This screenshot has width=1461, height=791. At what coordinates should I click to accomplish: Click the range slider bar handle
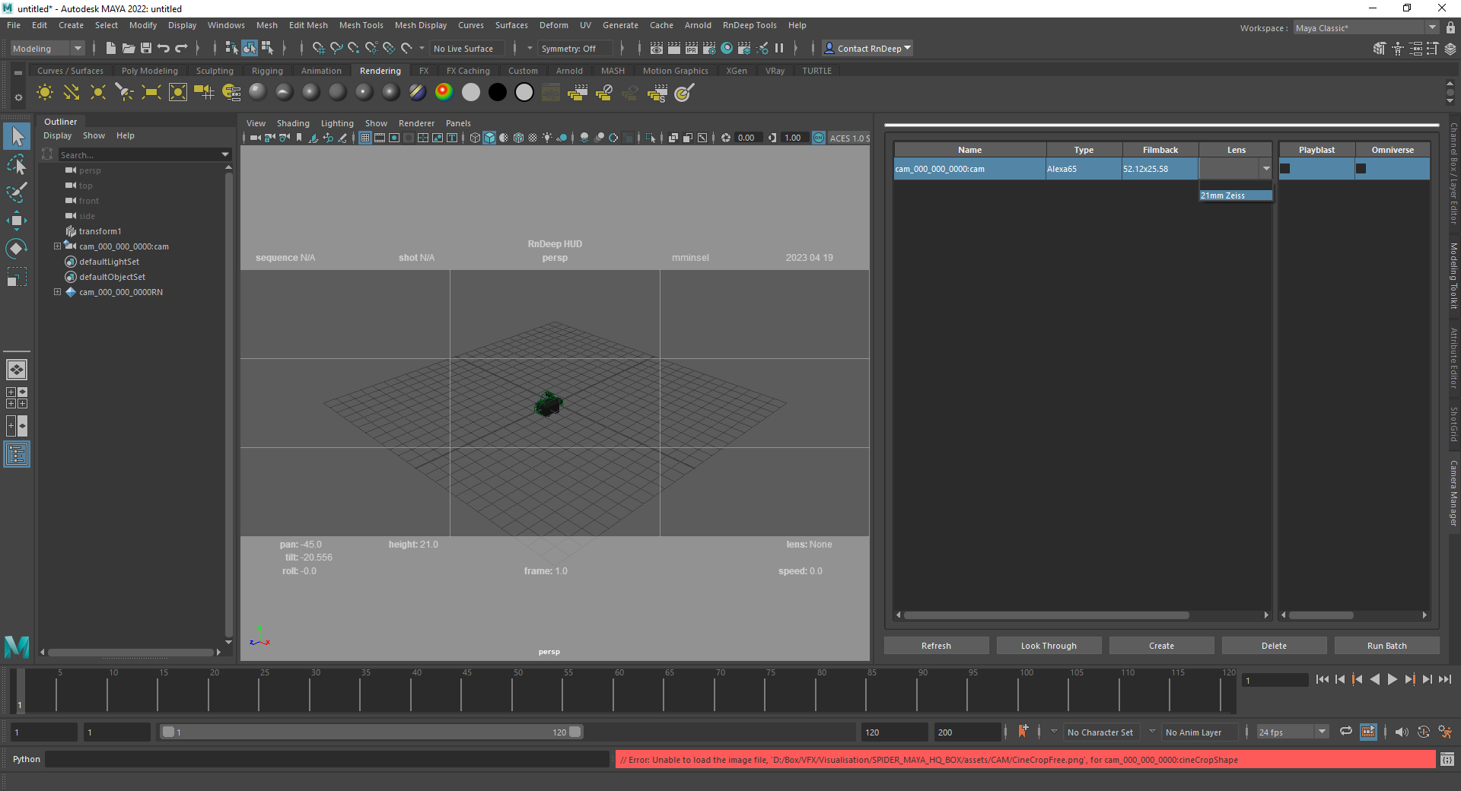(371, 732)
